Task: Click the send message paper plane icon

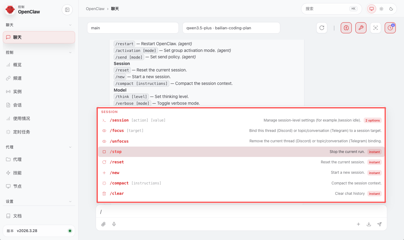Action: tap(379, 224)
